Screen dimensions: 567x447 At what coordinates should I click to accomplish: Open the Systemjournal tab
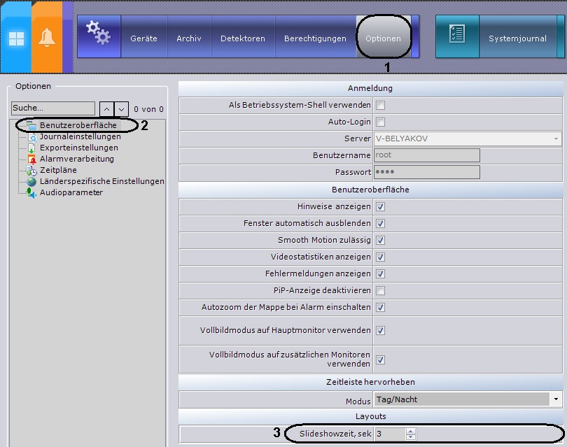click(x=517, y=38)
